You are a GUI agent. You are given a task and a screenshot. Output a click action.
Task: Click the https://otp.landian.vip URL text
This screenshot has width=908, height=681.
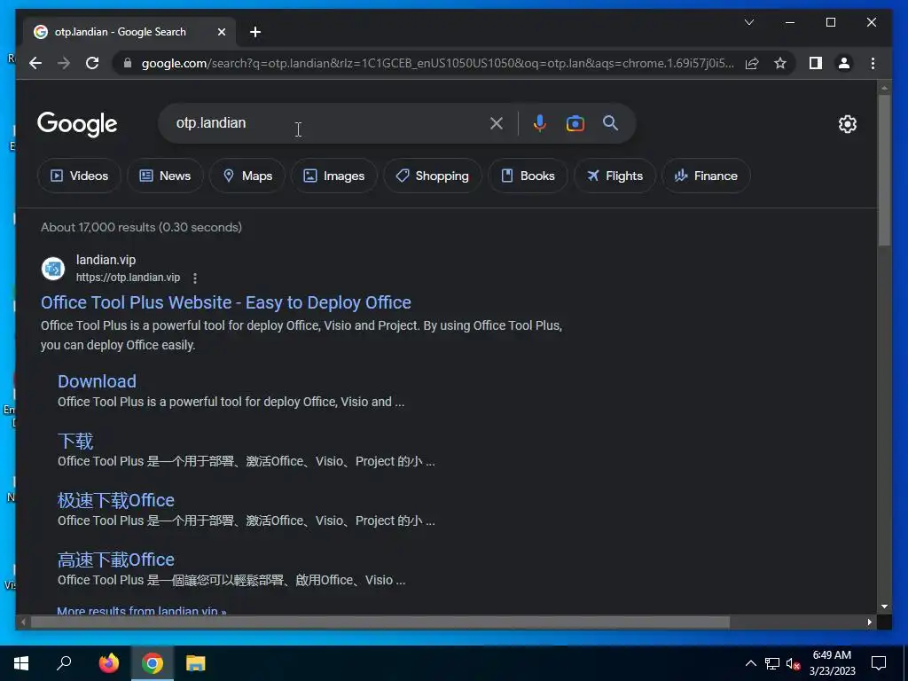(128, 278)
